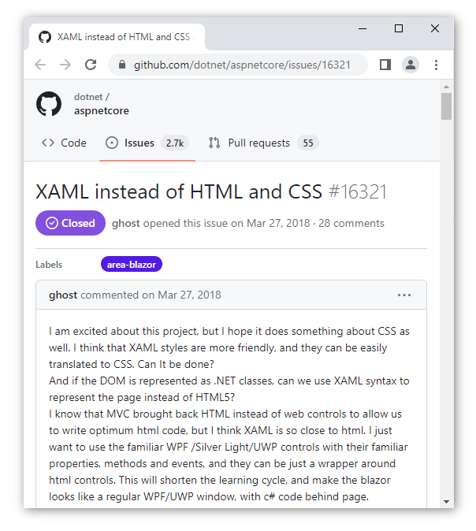Select the XAML instead of HTML browser tab
Viewport: 476px width, 531px height.
point(117,37)
